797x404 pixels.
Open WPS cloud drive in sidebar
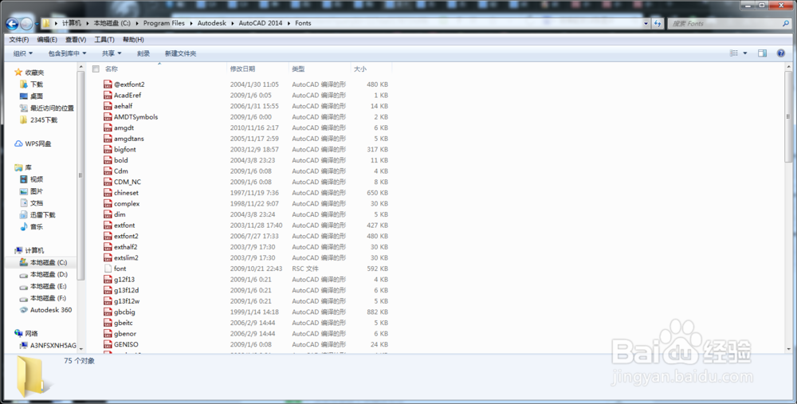(33, 143)
